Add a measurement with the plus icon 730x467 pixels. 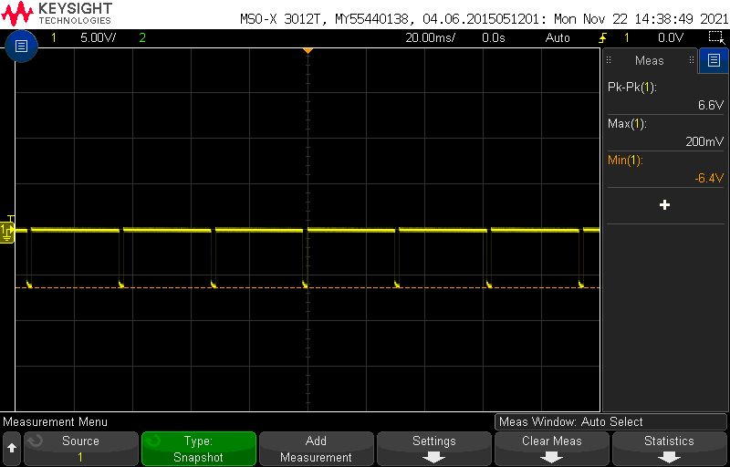664,205
